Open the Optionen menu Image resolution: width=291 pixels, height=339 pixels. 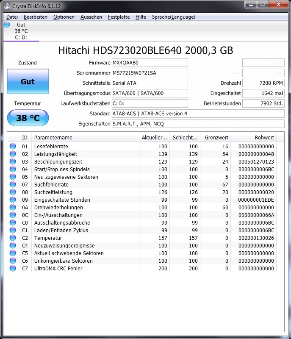[x=64, y=17]
